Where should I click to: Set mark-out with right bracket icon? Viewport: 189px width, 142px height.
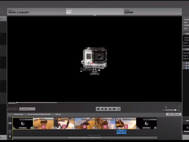34,109
